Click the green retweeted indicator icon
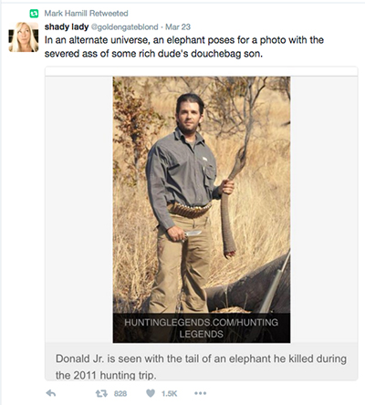 [x=34, y=14]
